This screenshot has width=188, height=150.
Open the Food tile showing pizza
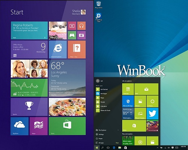pos(67,107)
